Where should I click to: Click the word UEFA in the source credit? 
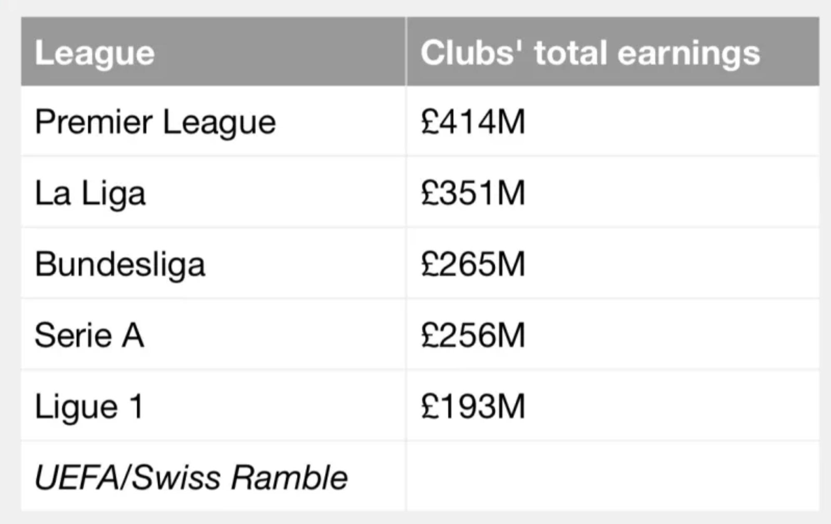point(77,477)
